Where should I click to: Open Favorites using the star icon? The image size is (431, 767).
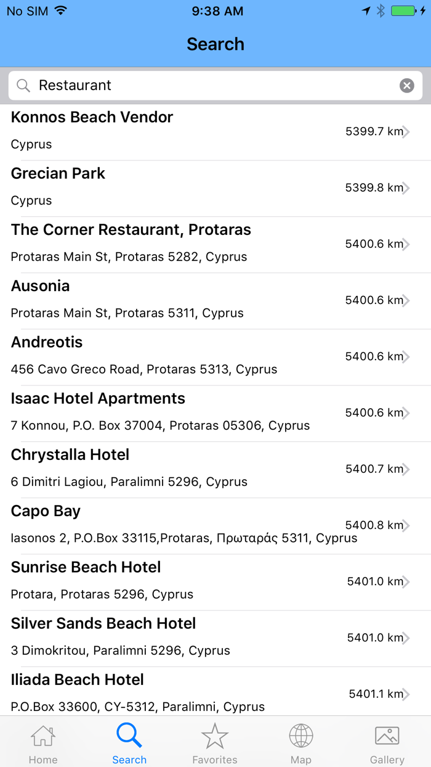(215, 735)
